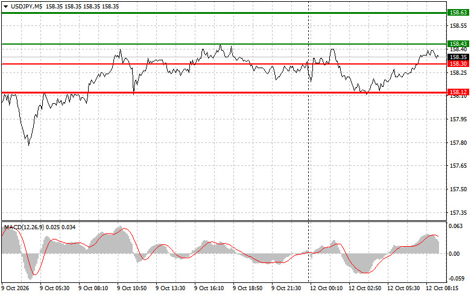471x295 pixels.
Task: Click time axis label 9 Oct 08:10
Action: pyautogui.click(x=93, y=288)
